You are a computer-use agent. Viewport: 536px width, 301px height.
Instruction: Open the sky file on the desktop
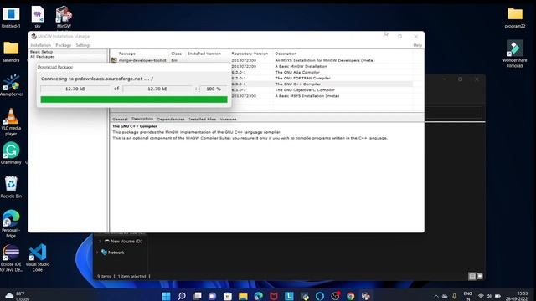(x=38, y=17)
